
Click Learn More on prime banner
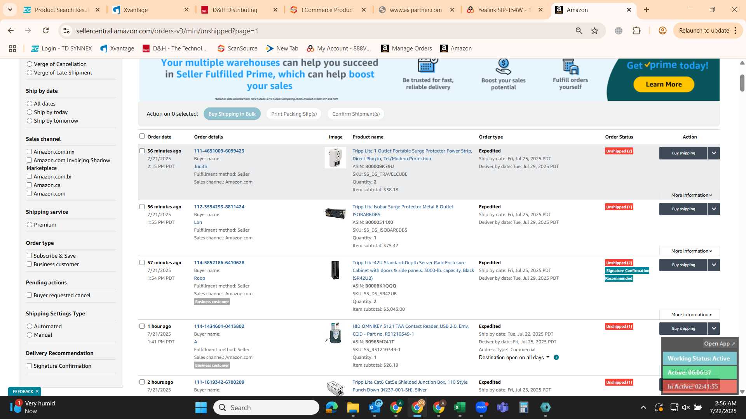(664, 84)
